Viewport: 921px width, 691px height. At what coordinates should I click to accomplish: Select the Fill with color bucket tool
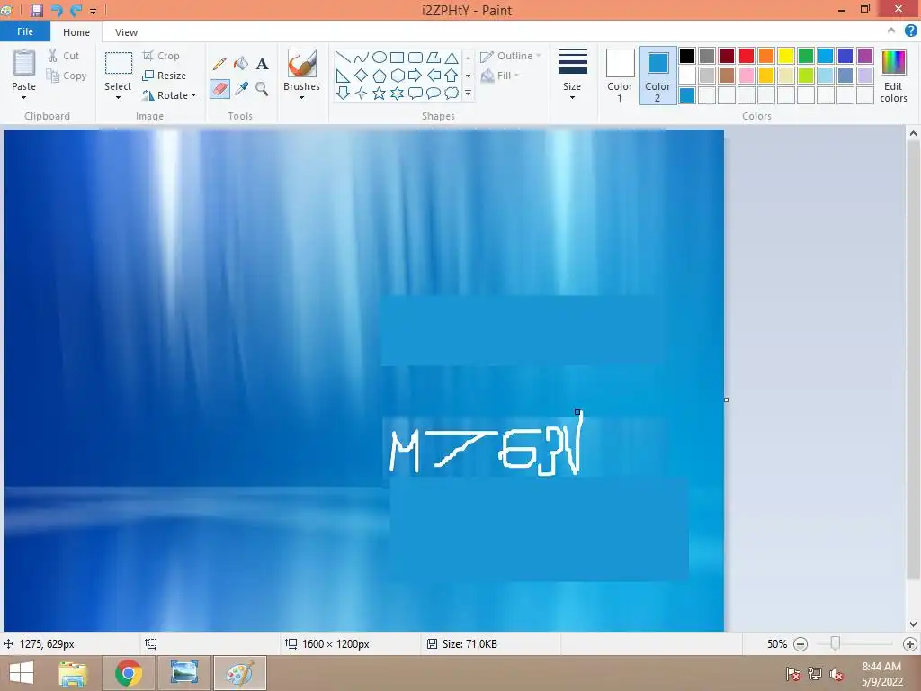pyautogui.click(x=241, y=64)
